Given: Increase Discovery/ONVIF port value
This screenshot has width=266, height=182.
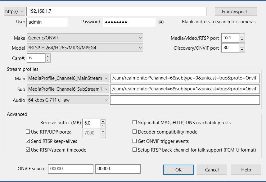Looking at the screenshot, I should pos(242,46).
